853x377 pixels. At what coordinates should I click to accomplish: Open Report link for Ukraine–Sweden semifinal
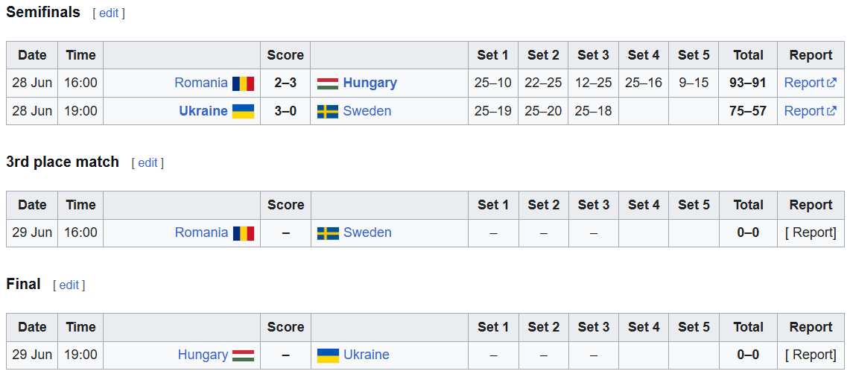tap(810, 111)
